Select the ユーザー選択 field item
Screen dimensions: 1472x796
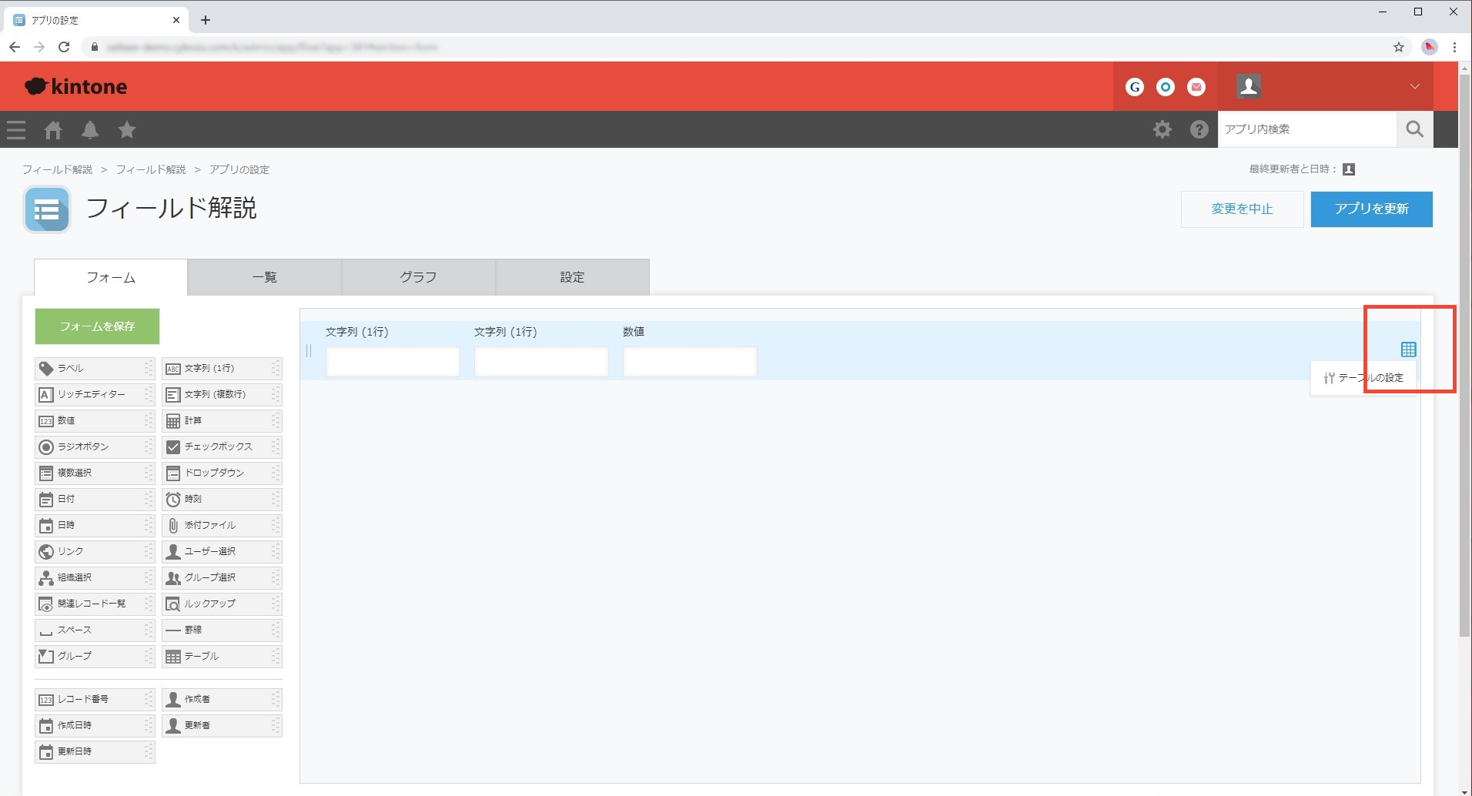click(222, 552)
